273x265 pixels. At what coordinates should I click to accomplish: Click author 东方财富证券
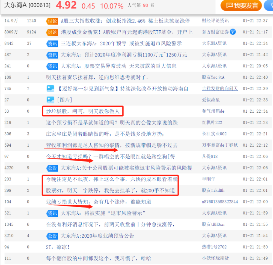[x=215, y=32]
